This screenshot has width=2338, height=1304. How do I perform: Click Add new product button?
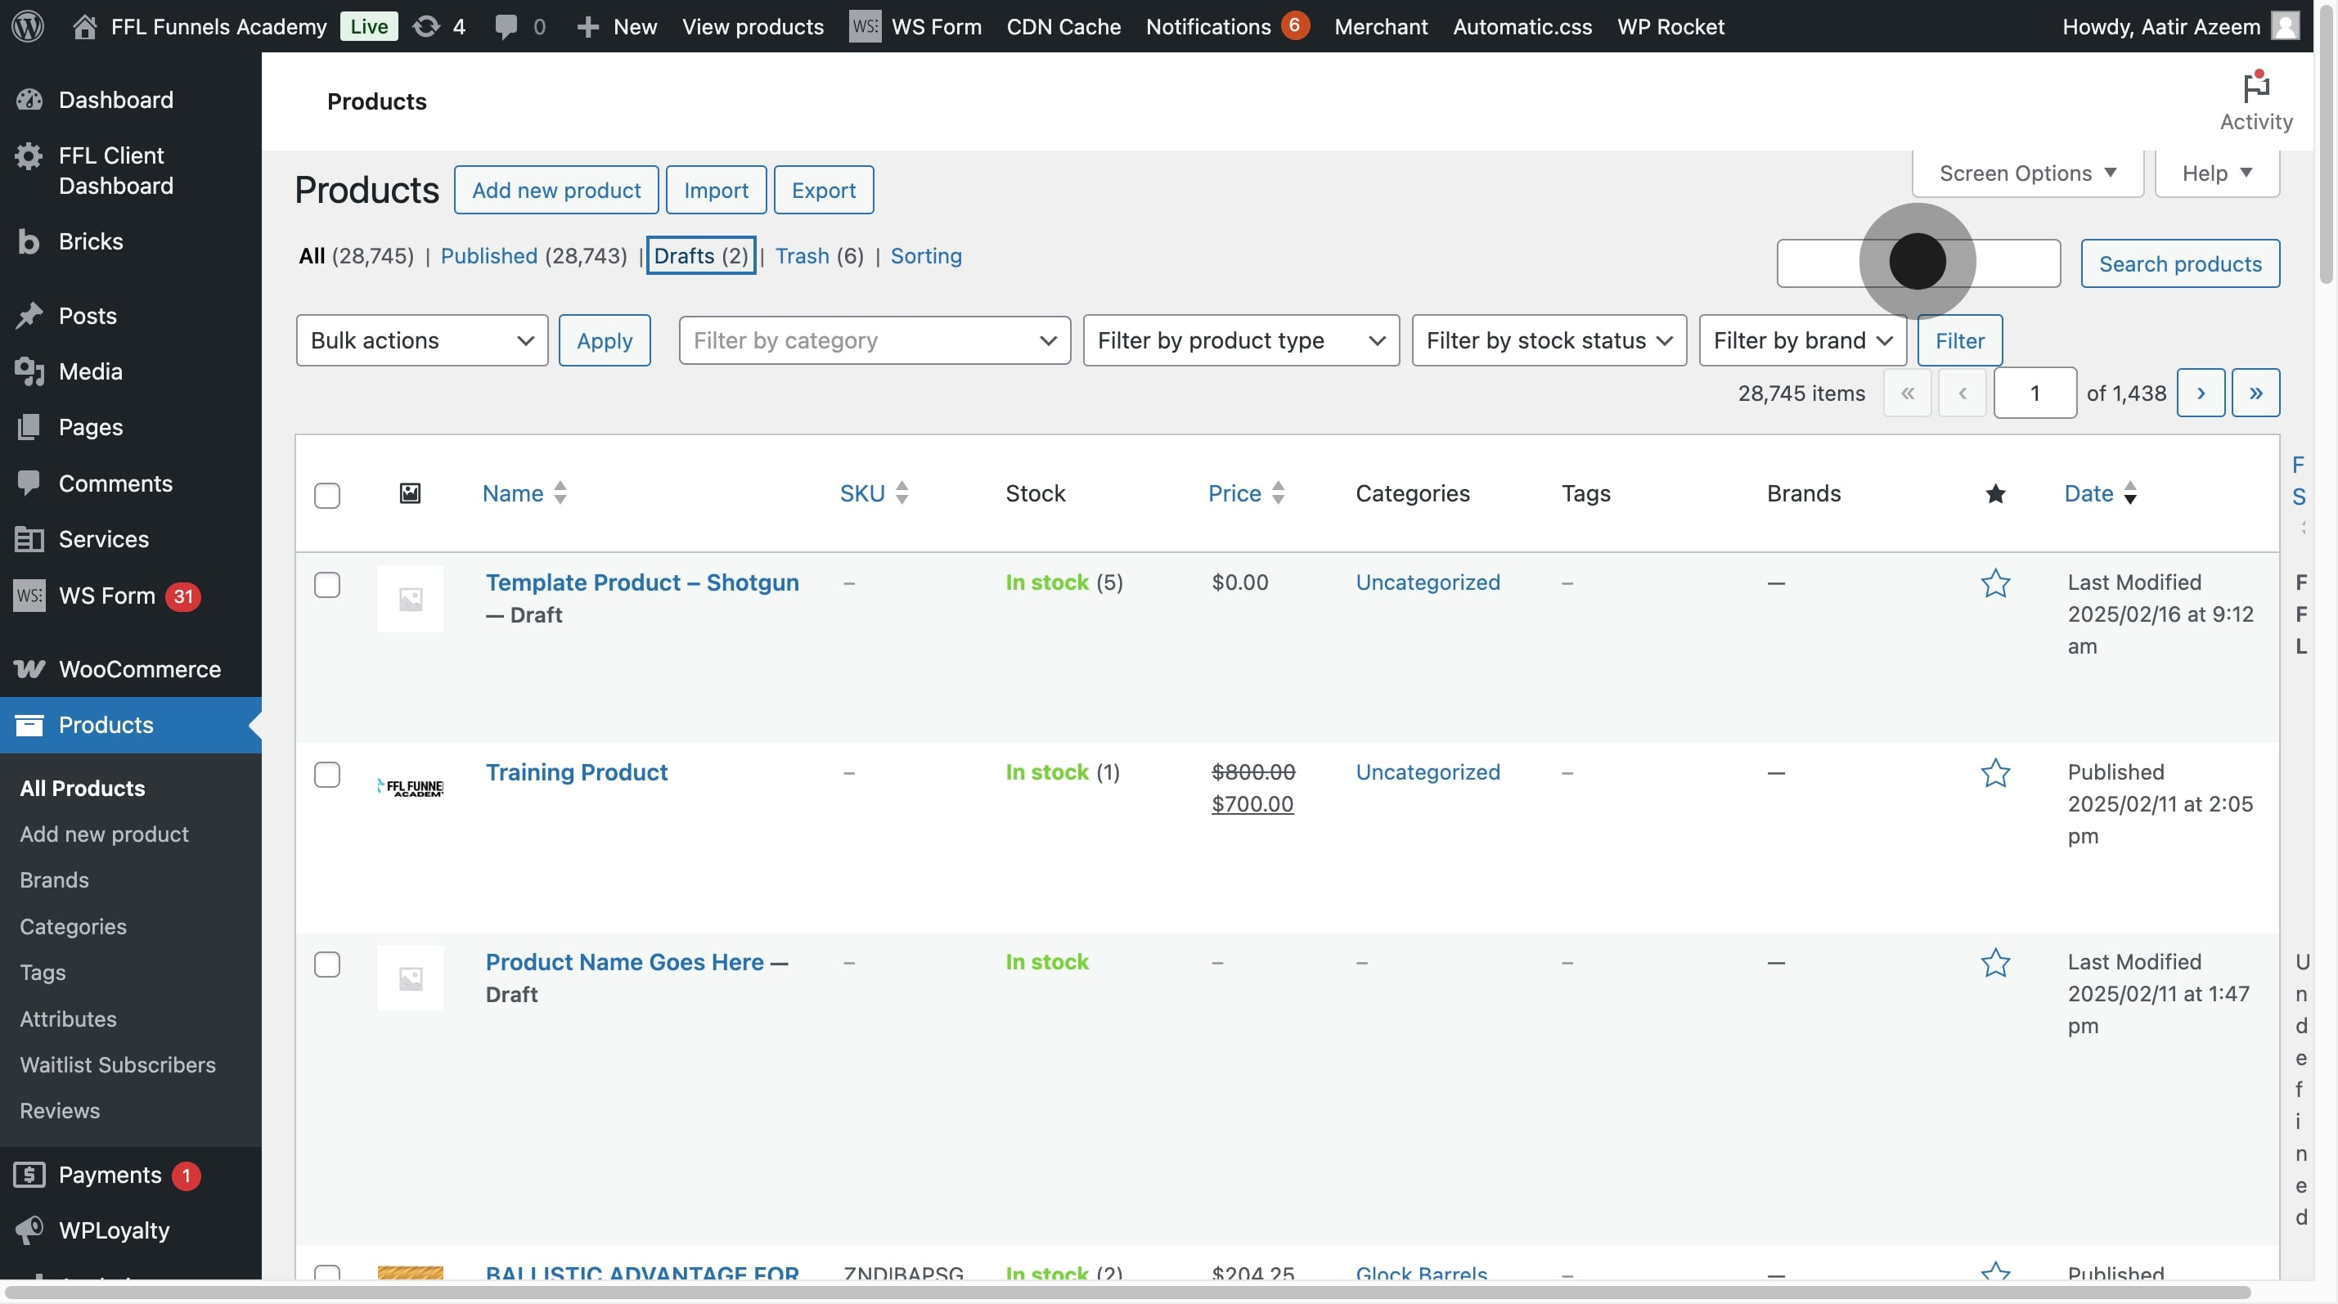point(556,190)
